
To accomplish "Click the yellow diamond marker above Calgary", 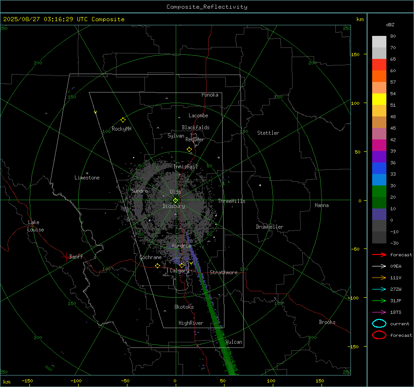I will pyautogui.click(x=182, y=265).
